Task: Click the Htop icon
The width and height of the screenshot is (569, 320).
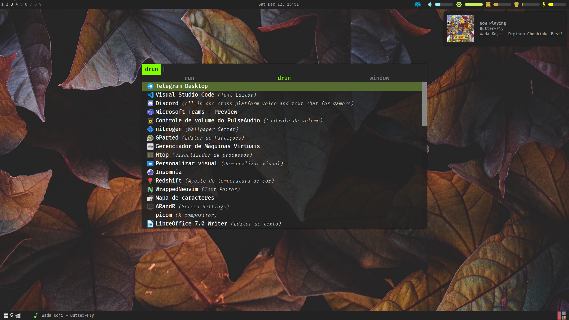Action: point(150,155)
